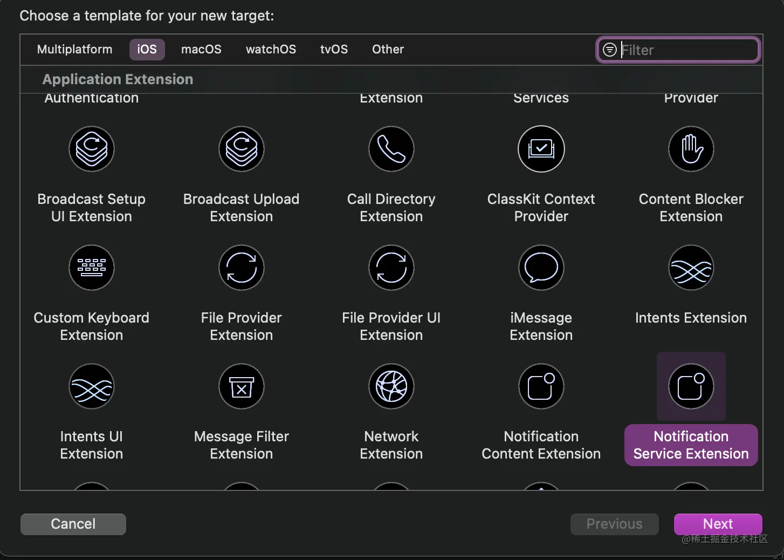Click the File Provider UI Extension label
This screenshot has width=784, height=560.
point(391,326)
